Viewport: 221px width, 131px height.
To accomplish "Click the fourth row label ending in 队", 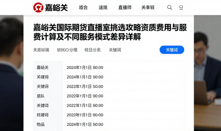I will [x=41, y=96].
